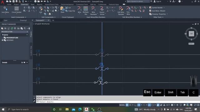Click the command line input field
Viewport: 200px width, 112px height.
pyautogui.click(x=118, y=102)
